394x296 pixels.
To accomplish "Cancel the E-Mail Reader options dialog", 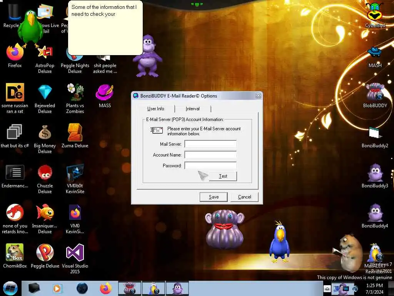I will coord(244,197).
